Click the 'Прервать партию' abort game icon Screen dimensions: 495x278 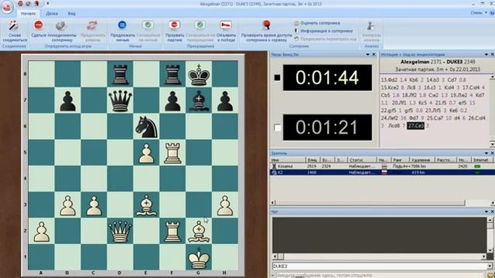point(174,25)
